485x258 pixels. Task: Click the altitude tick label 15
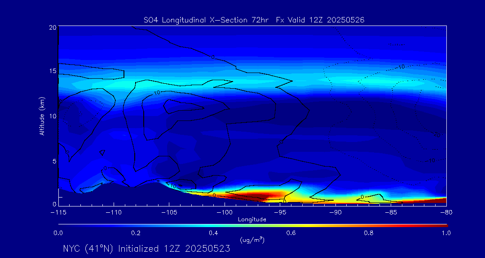point(53,71)
